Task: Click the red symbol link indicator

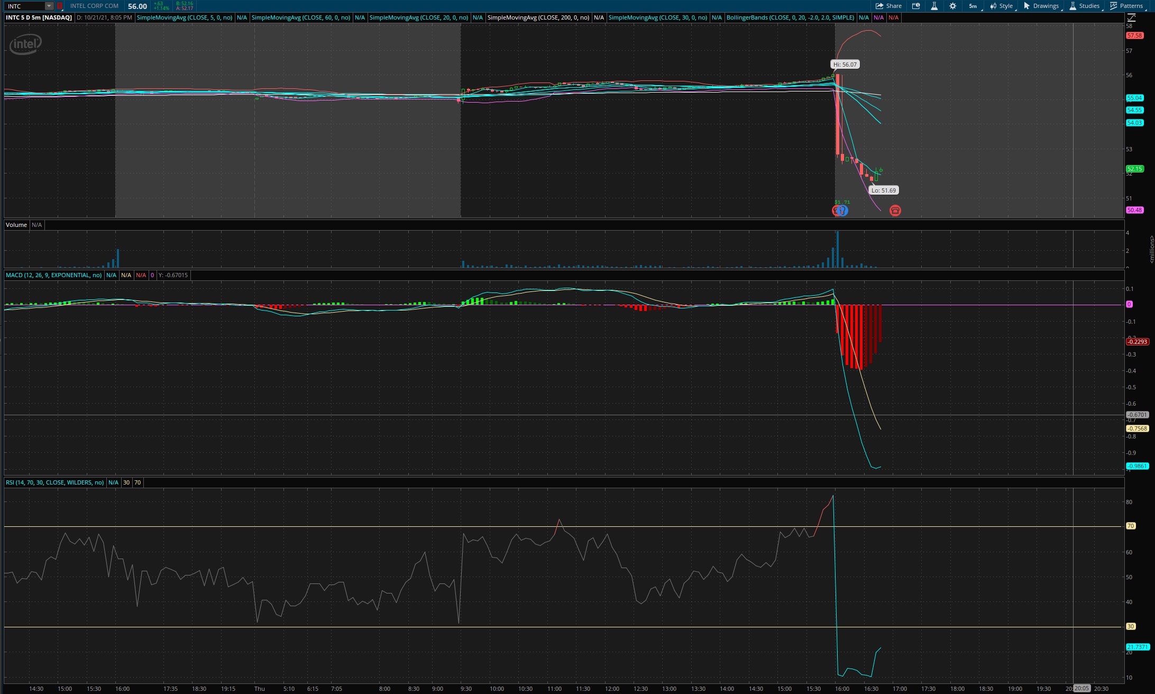Action: [x=60, y=6]
